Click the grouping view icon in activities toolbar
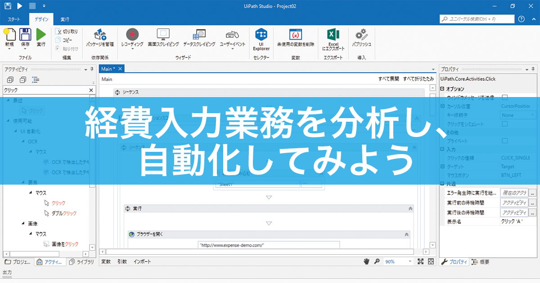This screenshot has width=540, height=283. point(36,80)
